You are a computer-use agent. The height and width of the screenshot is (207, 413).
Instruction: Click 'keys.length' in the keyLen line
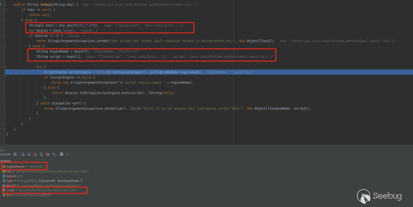65,31
